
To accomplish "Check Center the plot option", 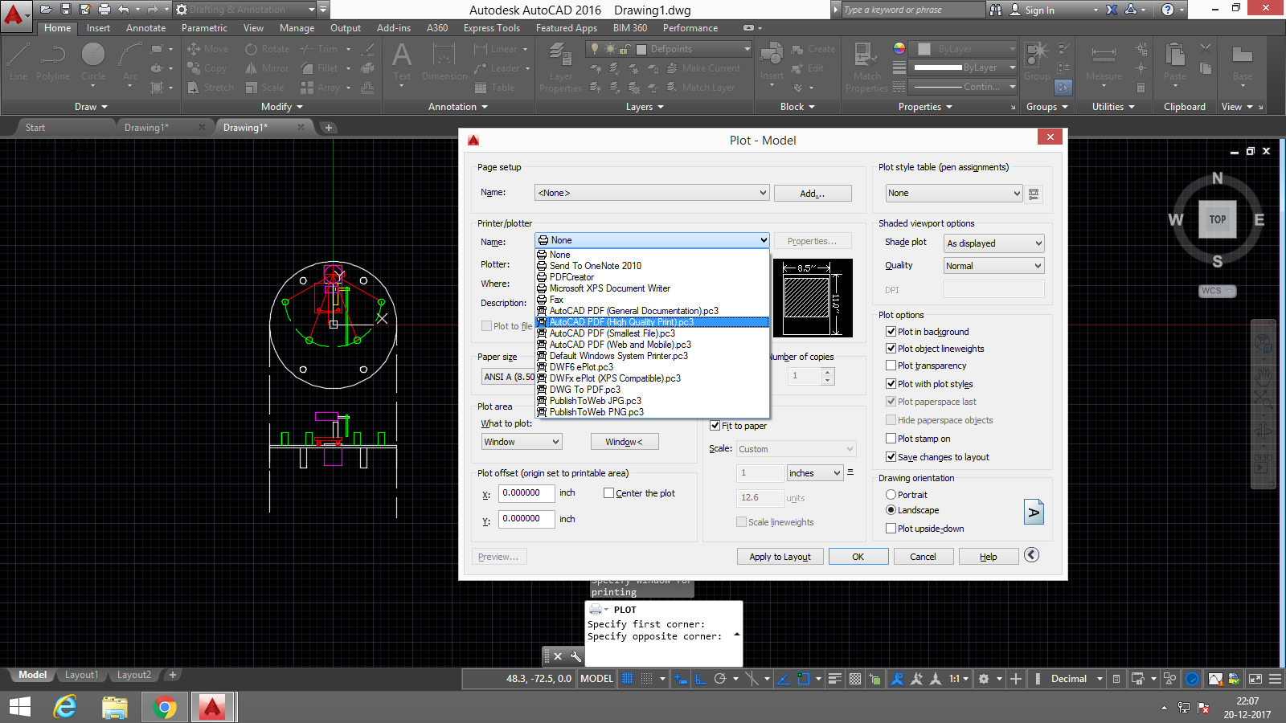I will pos(608,493).
